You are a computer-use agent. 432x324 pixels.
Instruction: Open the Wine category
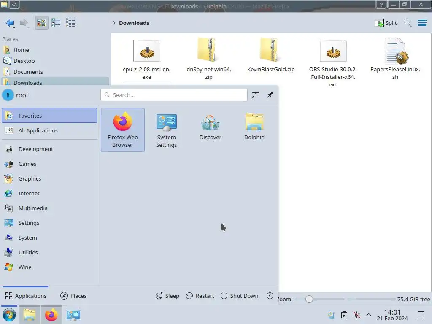(x=49, y=267)
